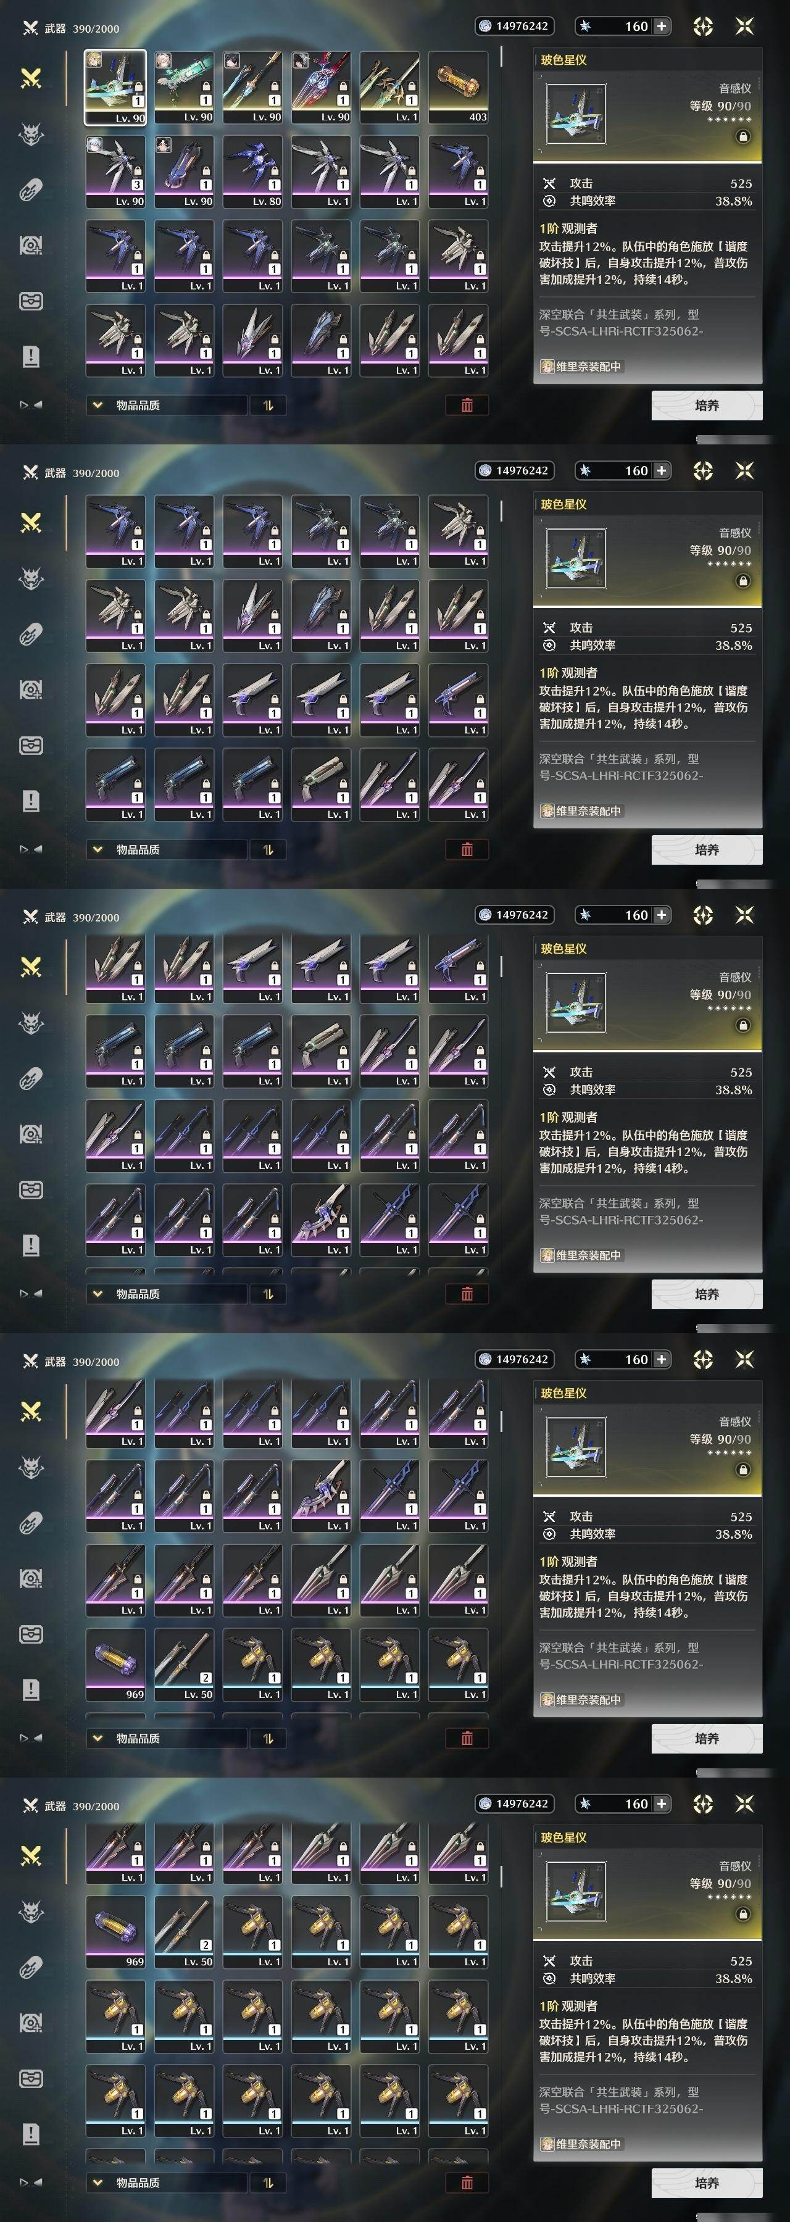Select the only Lv. 80 weapon
Screen dimensions: 790x2222
tap(252, 172)
